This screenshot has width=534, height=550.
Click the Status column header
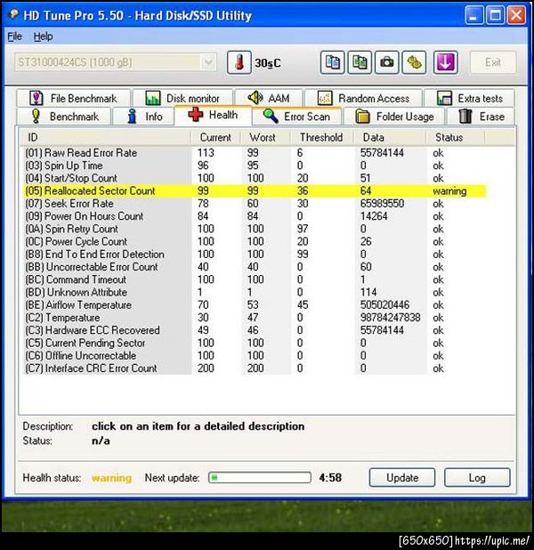[x=456, y=137]
